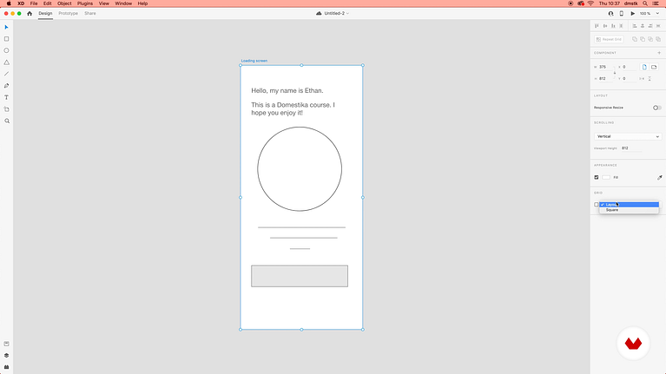Select the Line tool
The height and width of the screenshot is (374, 666).
[x=6, y=74]
